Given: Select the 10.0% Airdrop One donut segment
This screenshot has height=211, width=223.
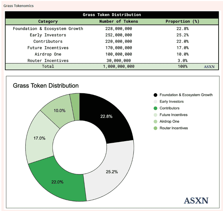Looking at the screenshot, I should pyautogui.click(x=59, y=110).
